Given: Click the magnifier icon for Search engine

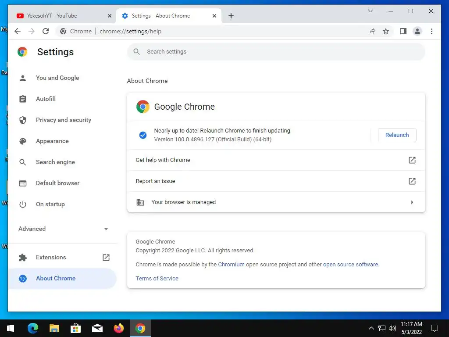Looking at the screenshot, I should click(x=23, y=162).
